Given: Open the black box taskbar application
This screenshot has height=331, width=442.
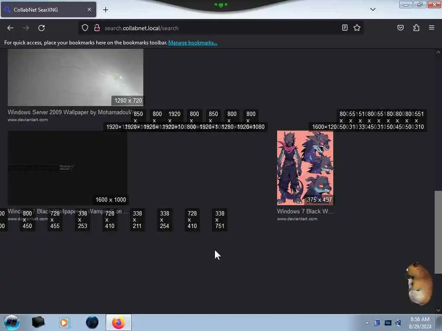Looking at the screenshot, I should (x=38, y=322).
